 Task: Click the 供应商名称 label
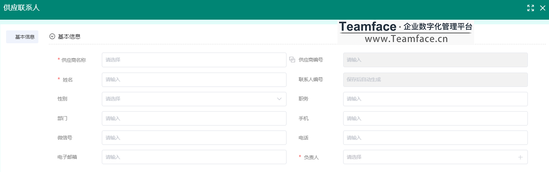pyautogui.click(x=74, y=60)
